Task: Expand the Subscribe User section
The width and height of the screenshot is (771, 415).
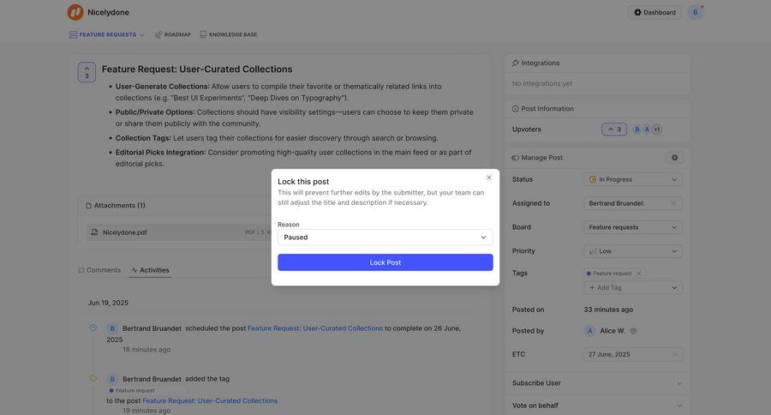Action: (597, 383)
